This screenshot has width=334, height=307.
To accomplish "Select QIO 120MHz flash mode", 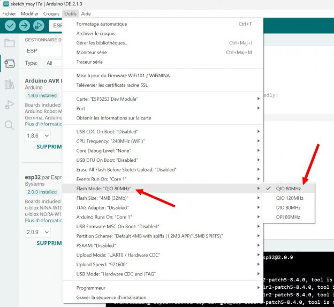I will point(289,198).
